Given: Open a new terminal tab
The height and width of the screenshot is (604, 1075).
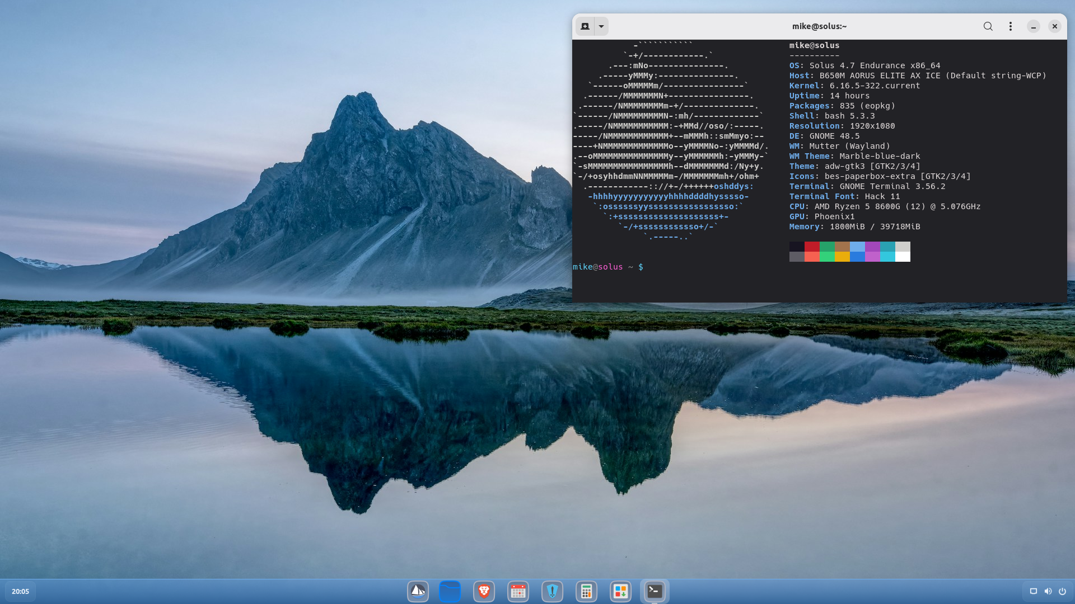Looking at the screenshot, I should pyautogui.click(x=585, y=26).
